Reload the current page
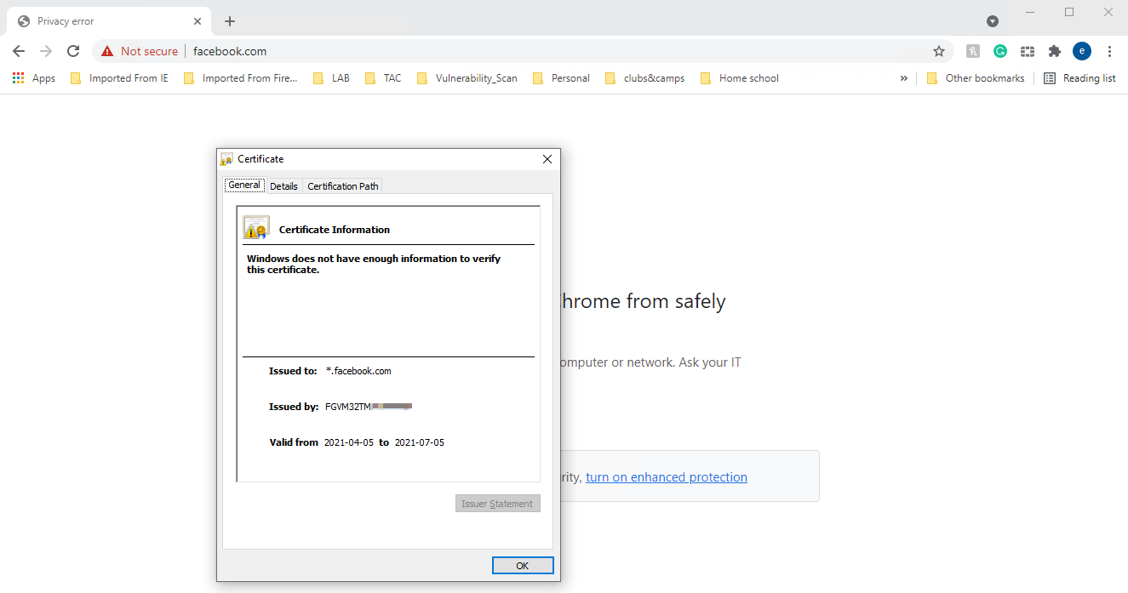Image resolution: width=1128 pixels, height=593 pixels. 73,51
